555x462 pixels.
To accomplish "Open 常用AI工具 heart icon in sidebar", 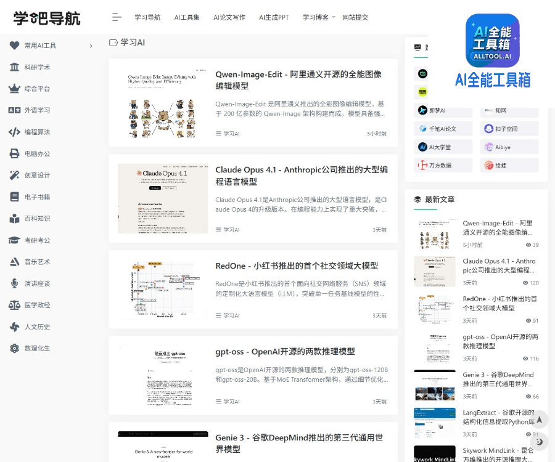I will coord(15,45).
